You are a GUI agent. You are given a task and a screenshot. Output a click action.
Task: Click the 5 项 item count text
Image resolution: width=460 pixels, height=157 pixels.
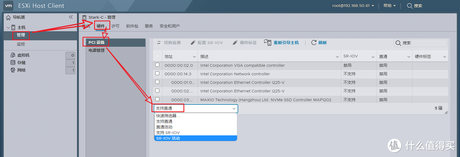click(438, 108)
